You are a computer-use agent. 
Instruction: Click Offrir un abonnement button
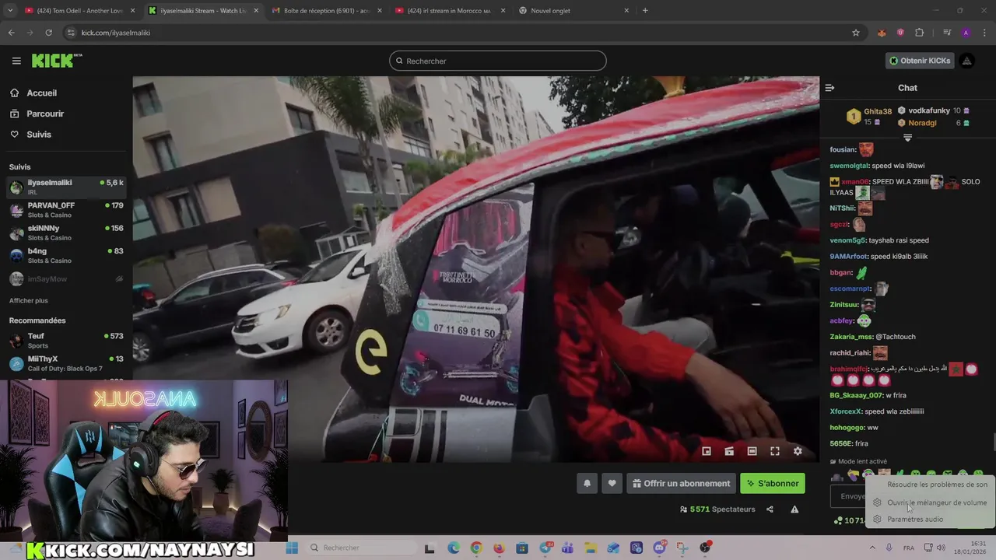(x=681, y=483)
